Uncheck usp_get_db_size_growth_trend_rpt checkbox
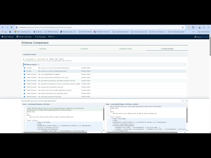211x158 pixels. pos(24,87)
